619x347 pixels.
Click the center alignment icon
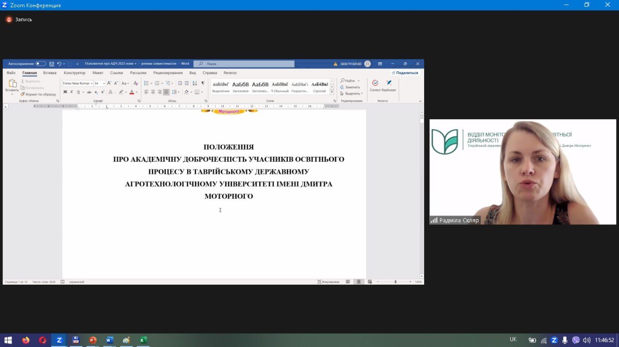(153, 92)
